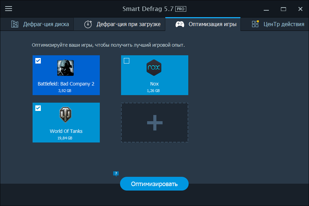
Task: Click the Оптимизировать button
Action: pyautogui.click(x=154, y=184)
